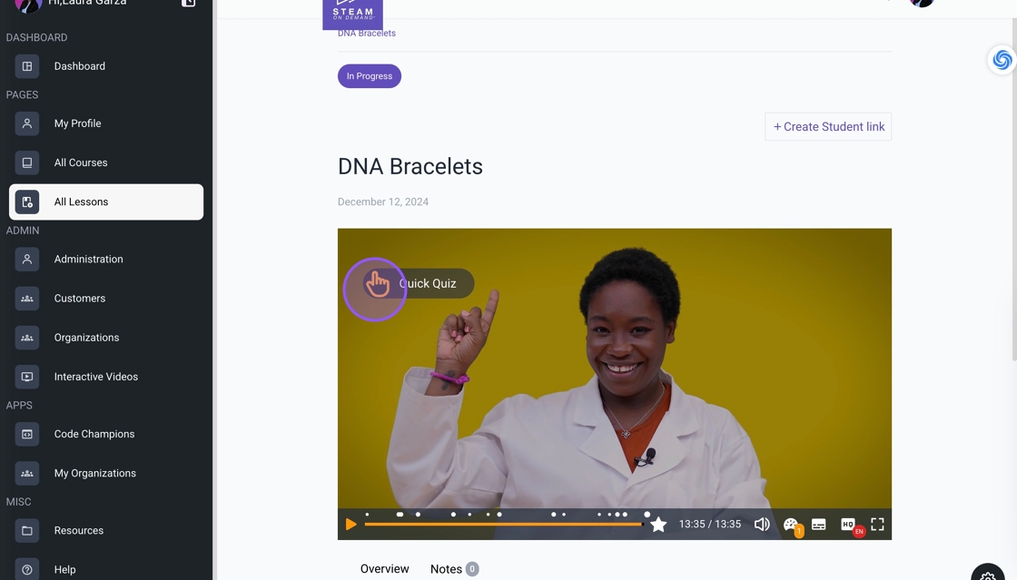The width and height of the screenshot is (1017, 580).
Task: Open the Resources folder item
Action: [105, 530]
